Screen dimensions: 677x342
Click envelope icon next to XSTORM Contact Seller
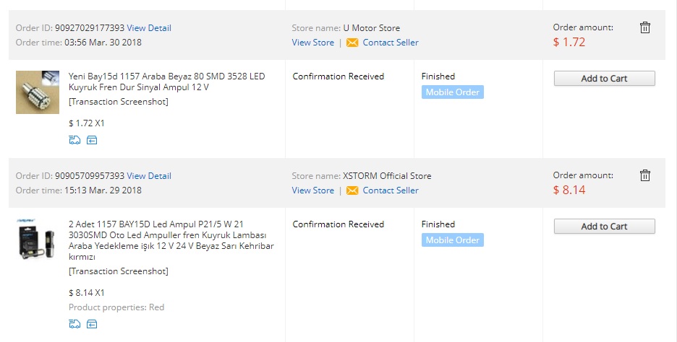coord(352,190)
